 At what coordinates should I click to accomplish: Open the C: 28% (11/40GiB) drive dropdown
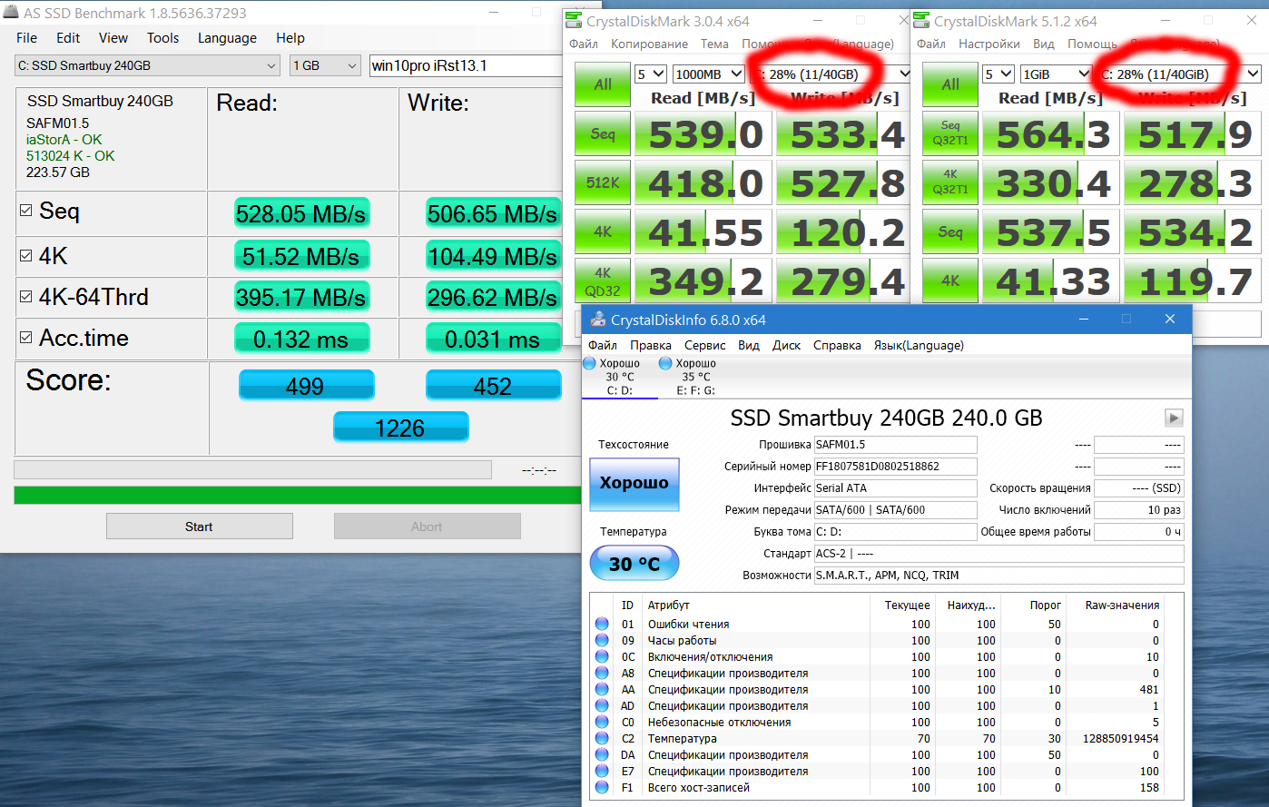click(1178, 74)
